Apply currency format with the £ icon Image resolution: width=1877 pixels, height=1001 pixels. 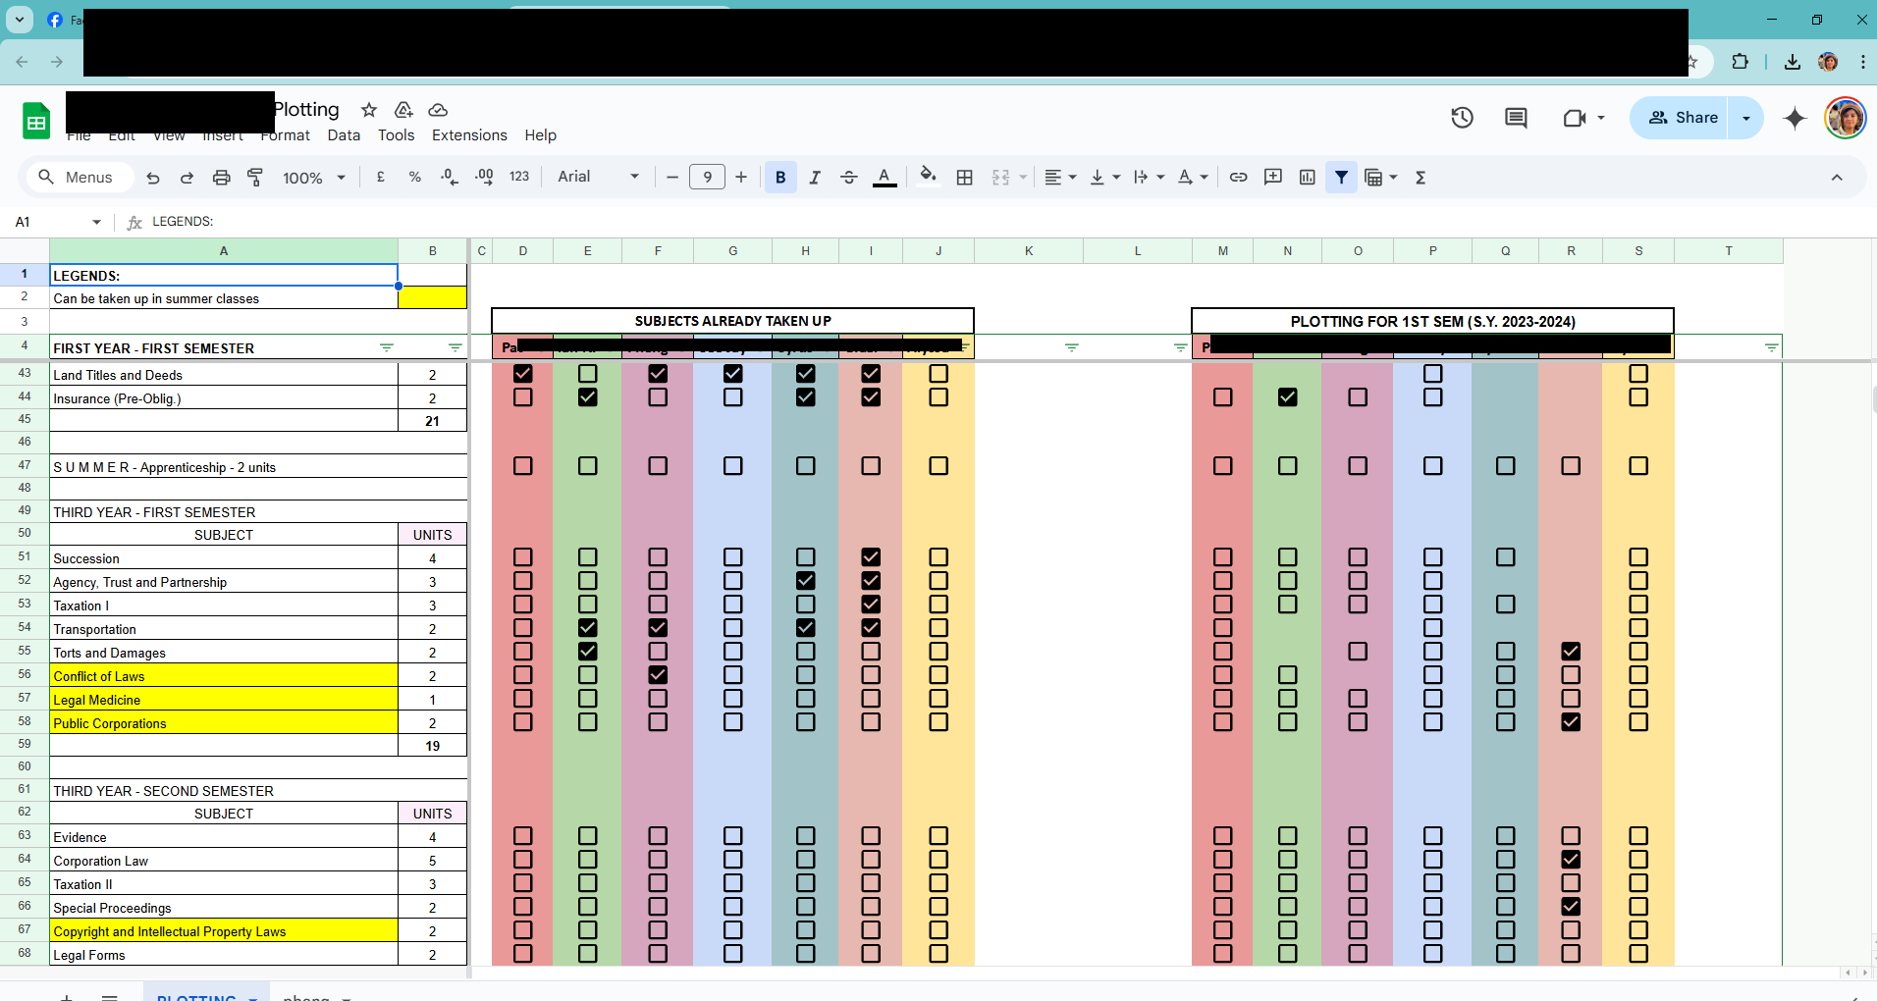pos(381,178)
